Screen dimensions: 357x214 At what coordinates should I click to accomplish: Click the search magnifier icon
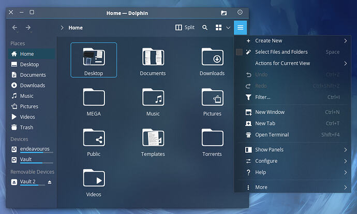coord(205,27)
